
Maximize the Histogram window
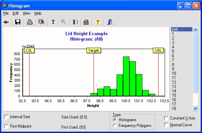click(x=188, y=6)
